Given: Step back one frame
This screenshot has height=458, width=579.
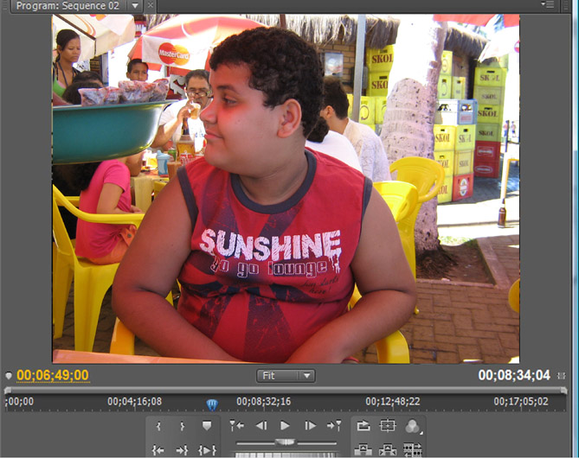Looking at the screenshot, I should click(261, 426).
